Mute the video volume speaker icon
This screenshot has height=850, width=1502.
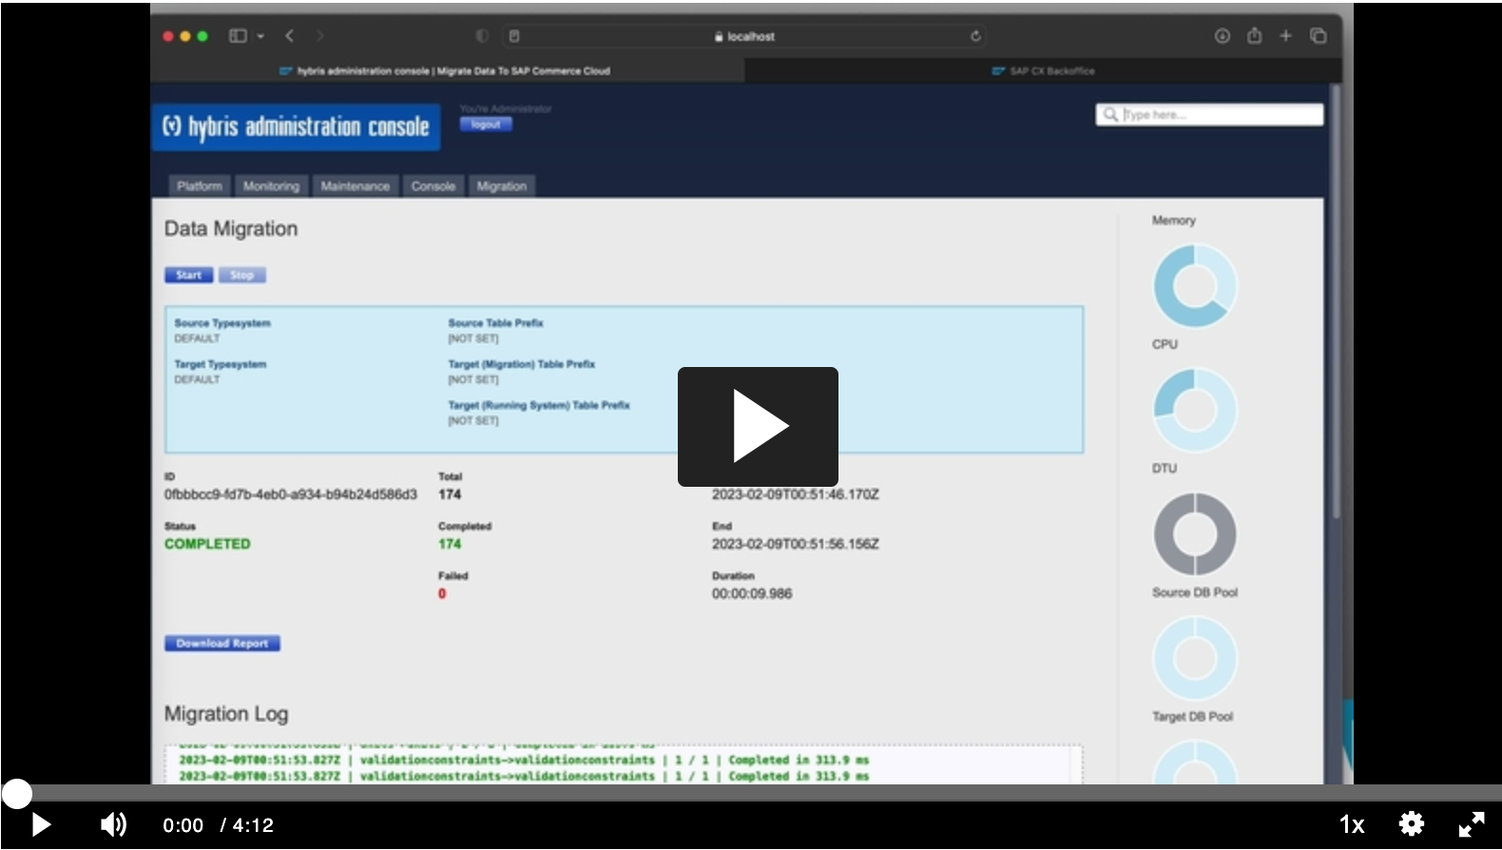113,824
